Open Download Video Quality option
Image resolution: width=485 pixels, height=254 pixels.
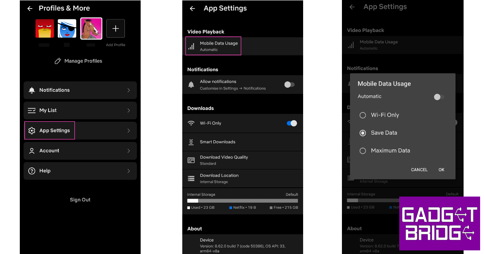tap(224, 160)
